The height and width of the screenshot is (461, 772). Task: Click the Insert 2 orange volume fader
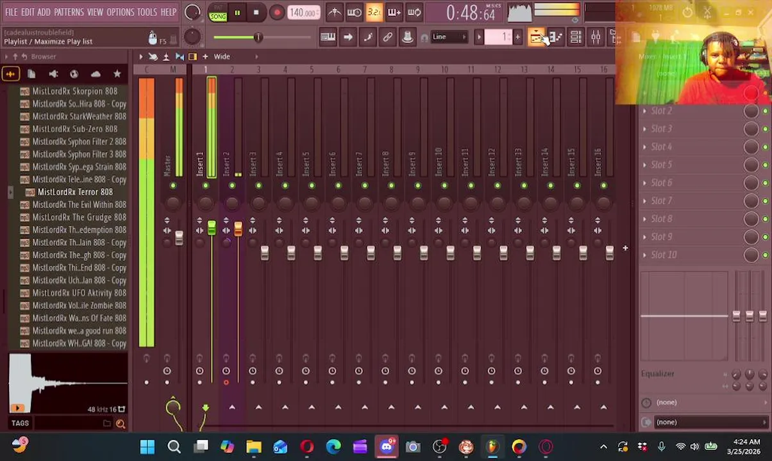pos(238,229)
